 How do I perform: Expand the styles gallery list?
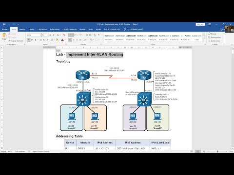point(203,40)
